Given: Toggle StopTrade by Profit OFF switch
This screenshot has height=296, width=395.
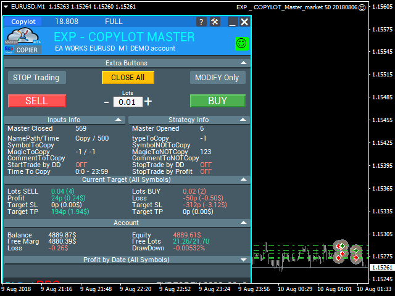Looking at the screenshot, I should [x=206, y=171].
